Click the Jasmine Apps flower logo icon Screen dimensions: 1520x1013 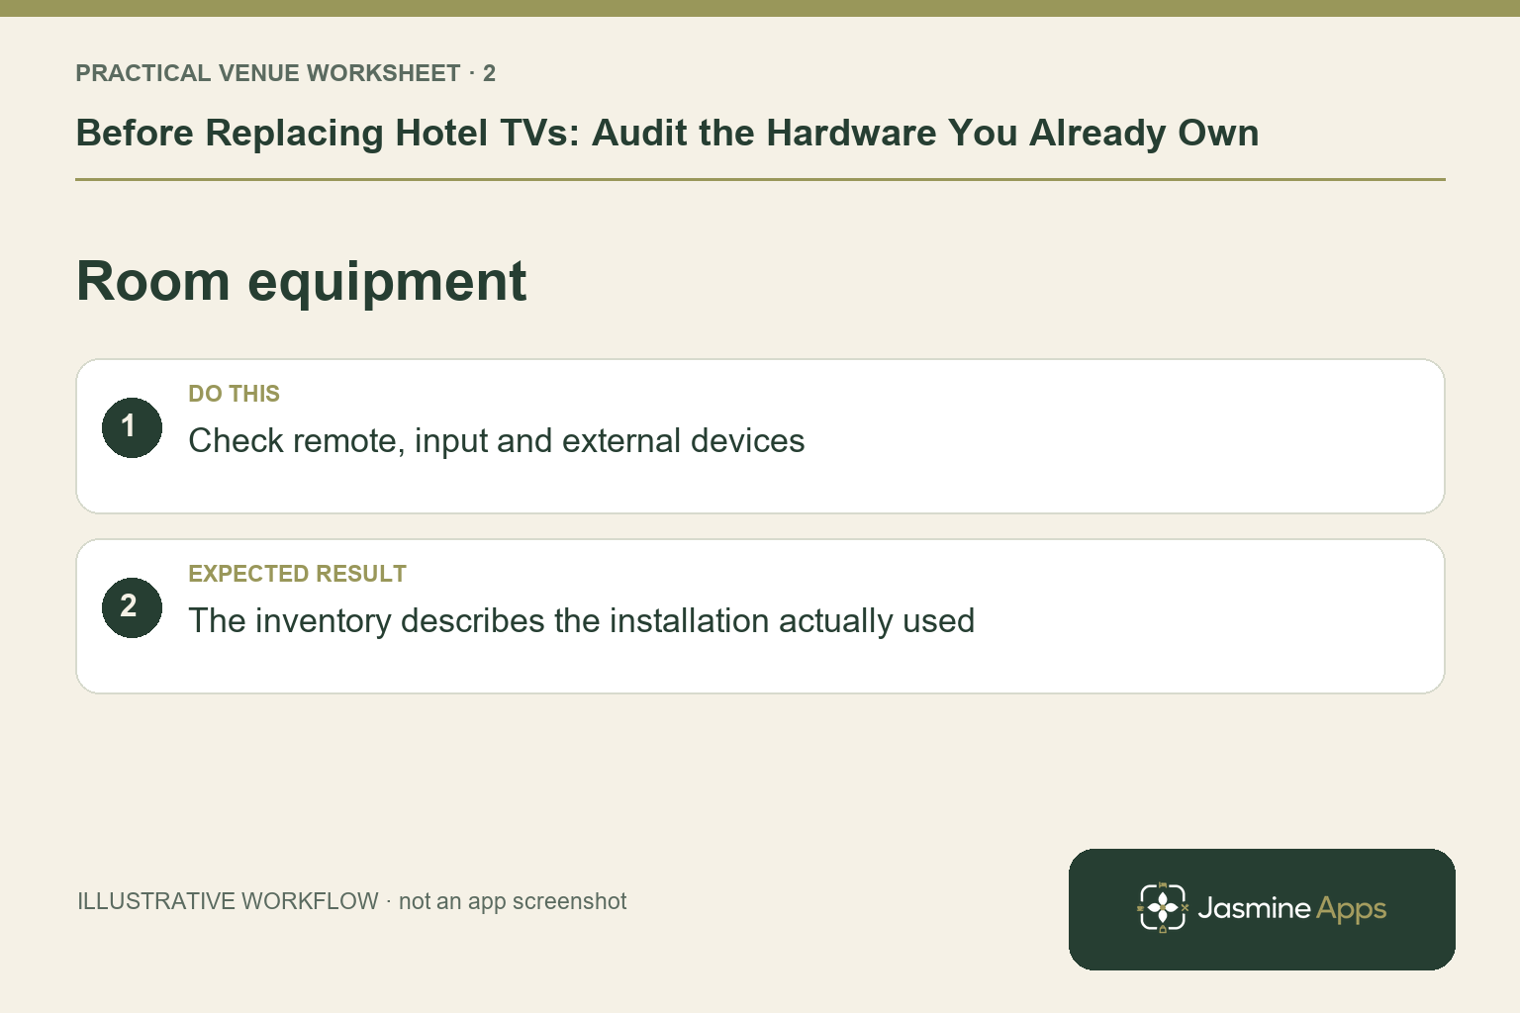coord(1163,907)
